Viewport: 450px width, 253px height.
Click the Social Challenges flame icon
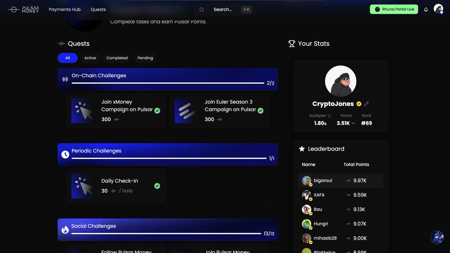point(65,229)
